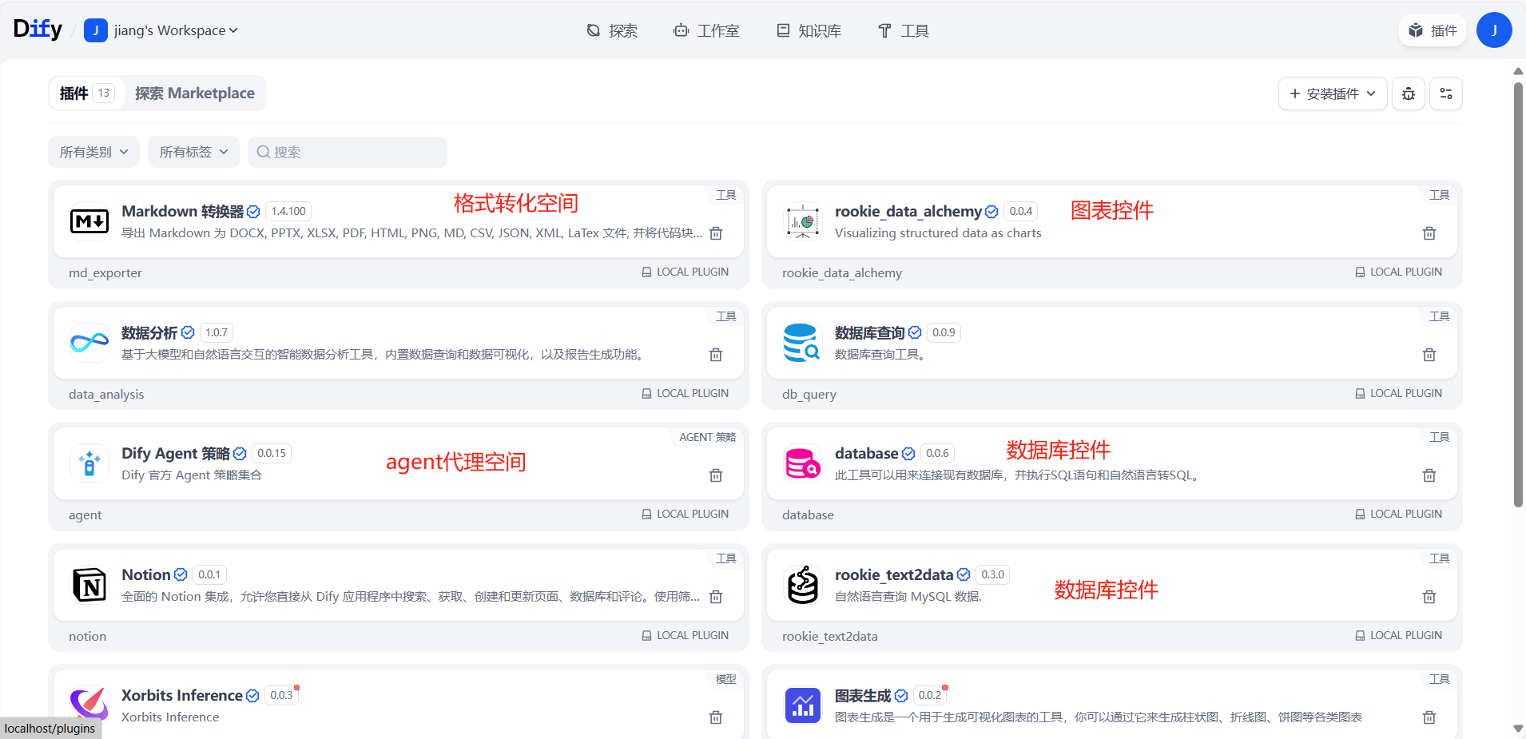This screenshot has width=1526, height=739.
Task: Click LOCAL PLUGIN label under notion
Action: click(x=686, y=635)
